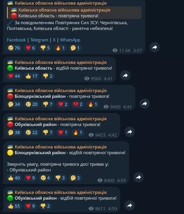Toggle thumbs-up reaction with 17 count
Viewport: 184px width, 214px height.
coord(32,76)
